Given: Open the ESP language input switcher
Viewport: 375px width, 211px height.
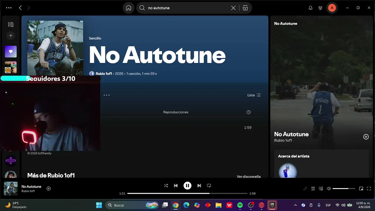Looking at the screenshot, I should point(328,205).
